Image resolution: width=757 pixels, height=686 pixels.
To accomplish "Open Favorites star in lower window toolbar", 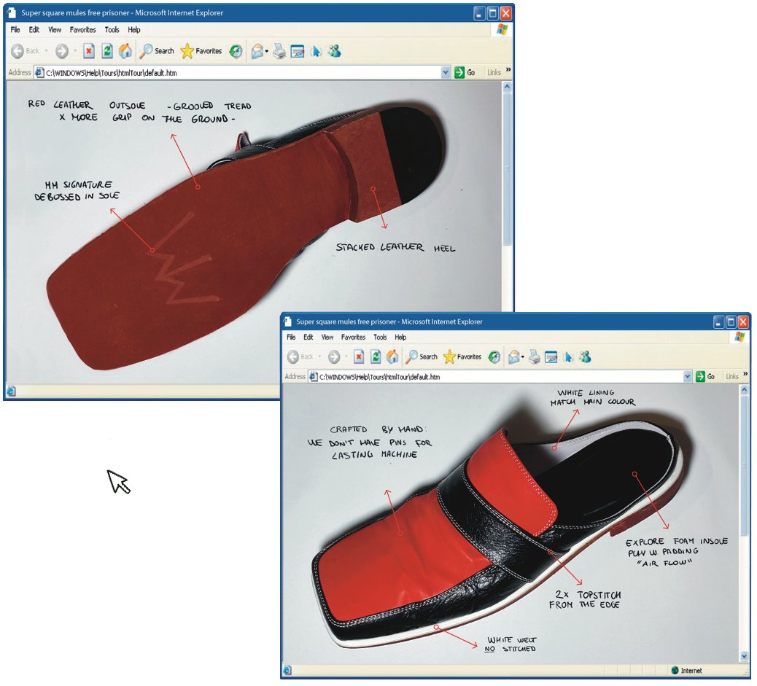I will click(x=462, y=356).
